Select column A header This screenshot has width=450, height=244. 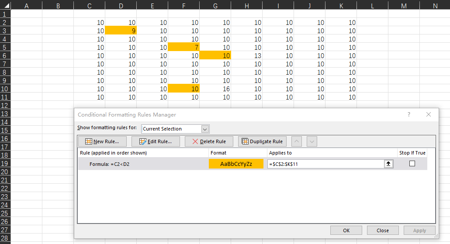26,6
